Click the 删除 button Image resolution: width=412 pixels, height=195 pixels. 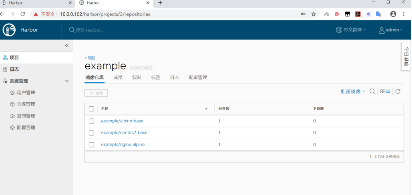(96, 93)
